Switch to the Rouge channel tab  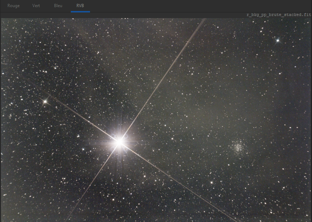point(14,6)
